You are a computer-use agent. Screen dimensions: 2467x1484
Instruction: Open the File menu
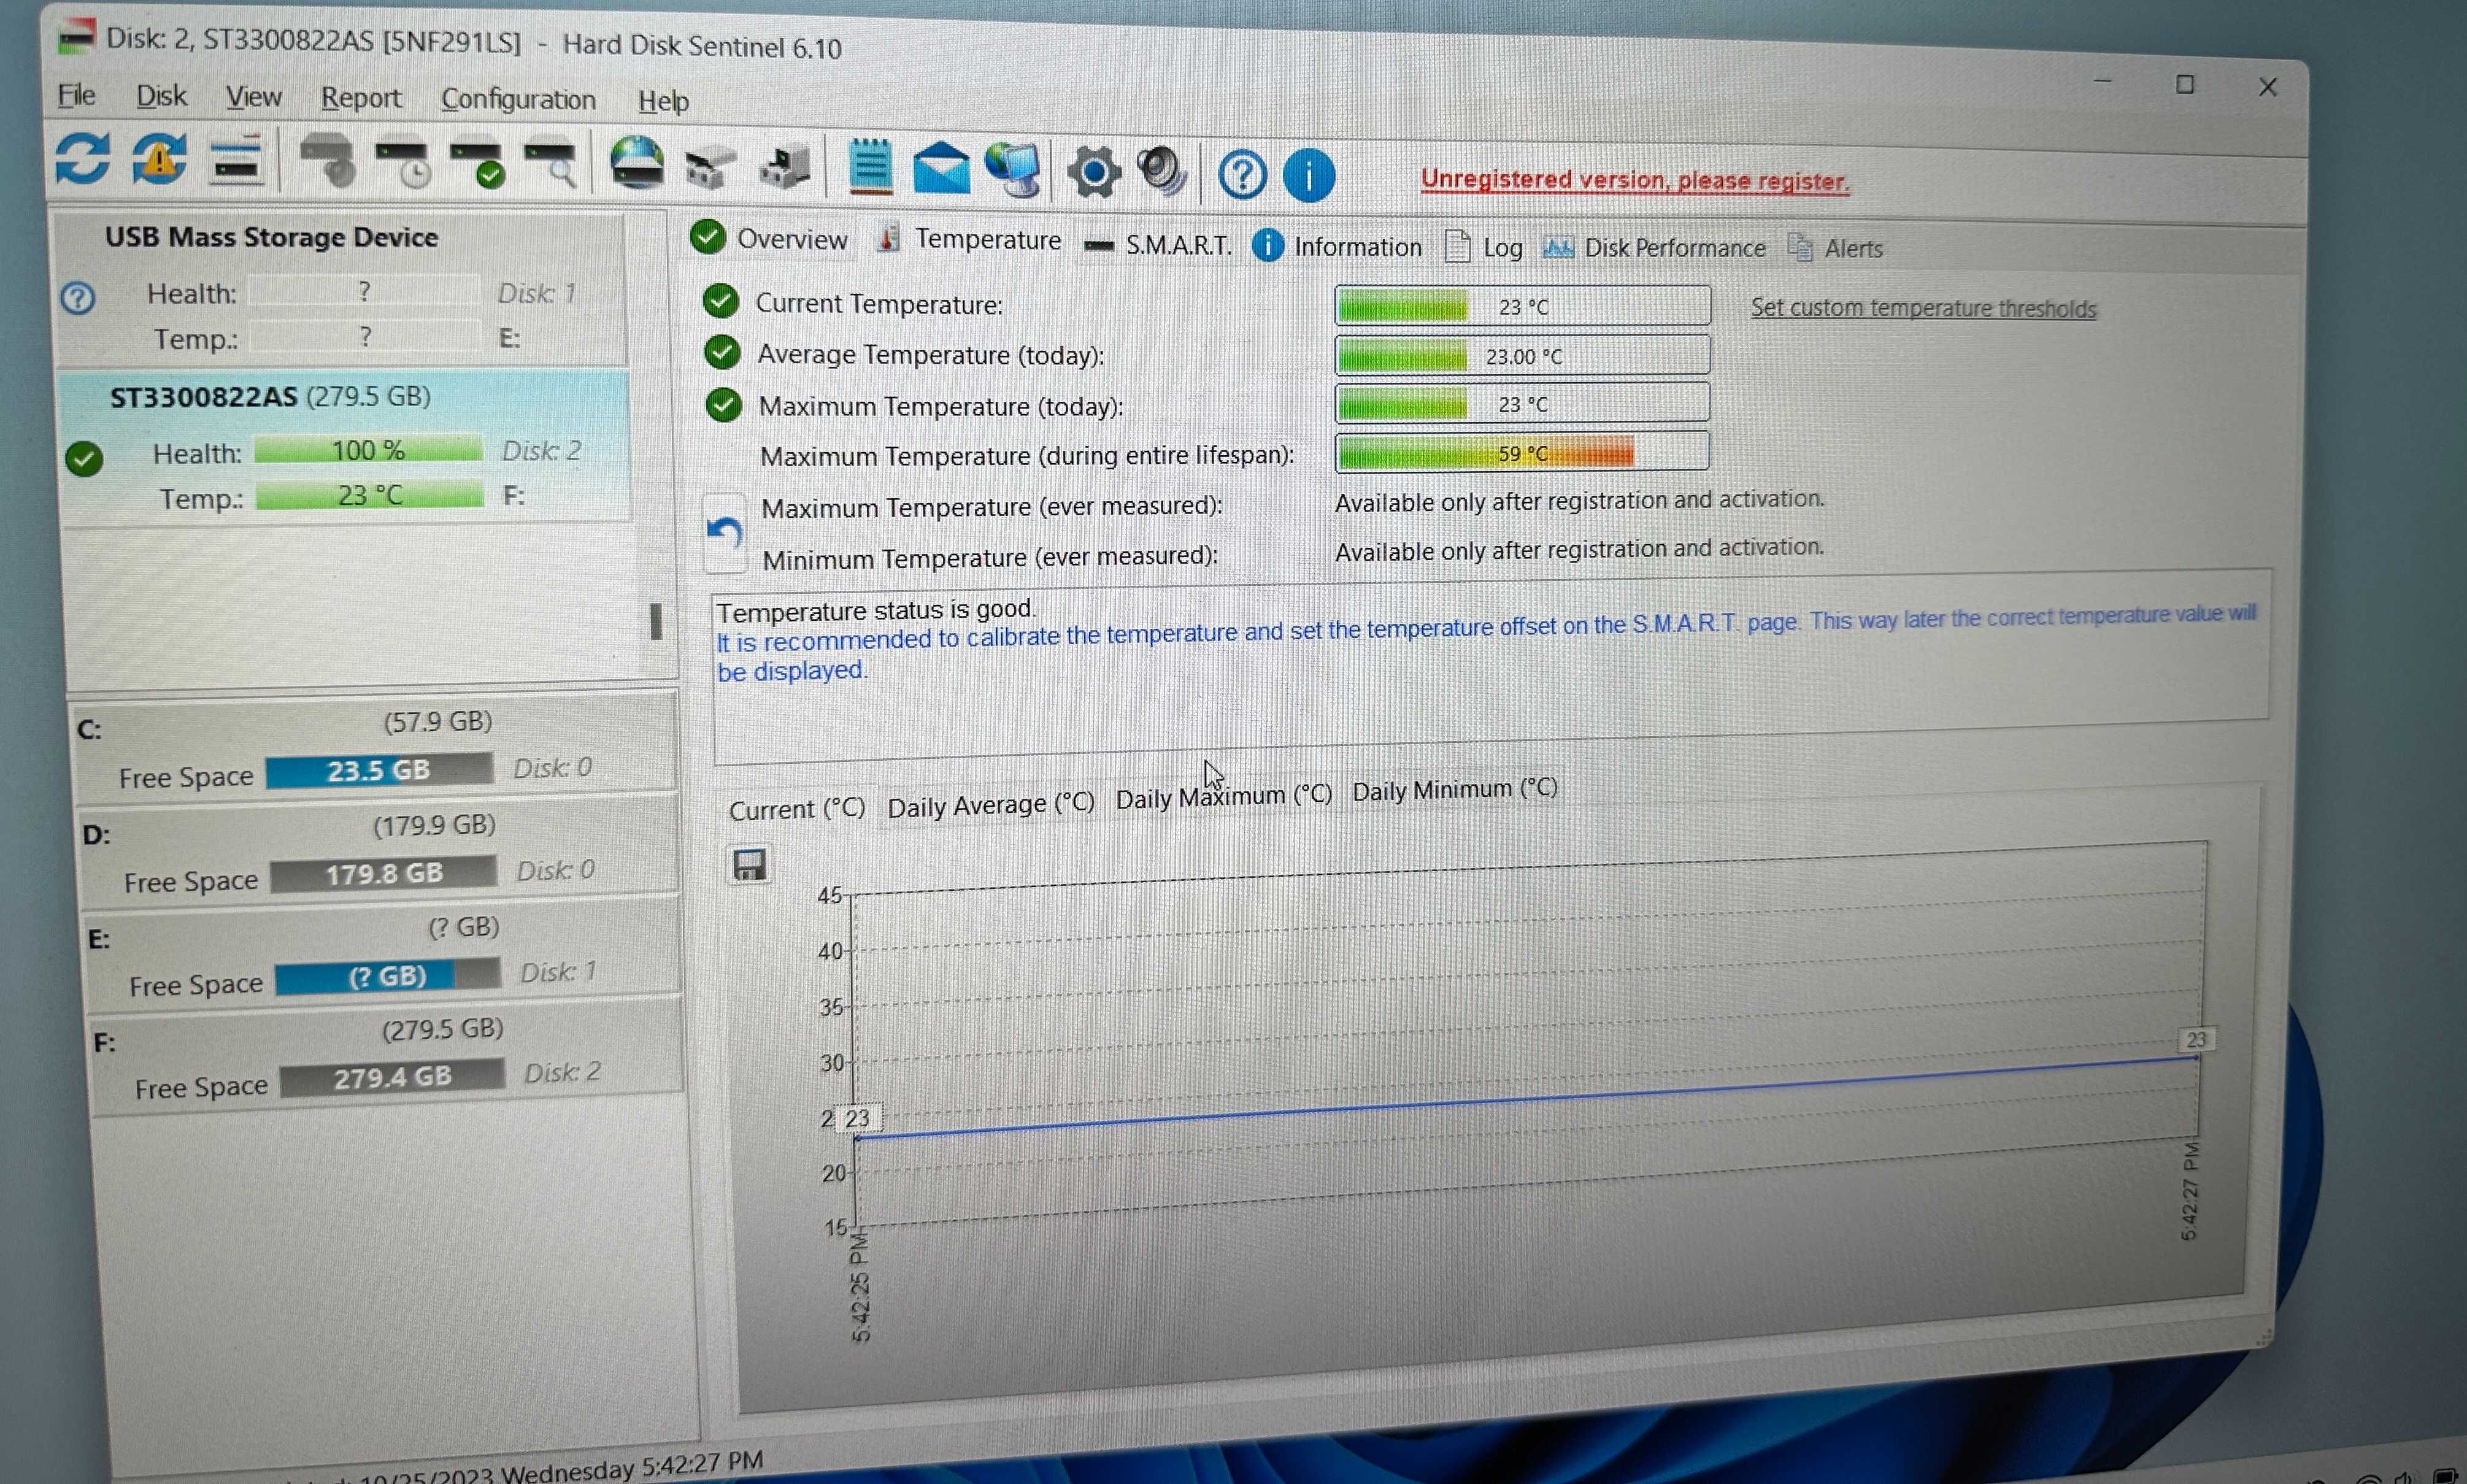pyautogui.click(x=77, y=95)
